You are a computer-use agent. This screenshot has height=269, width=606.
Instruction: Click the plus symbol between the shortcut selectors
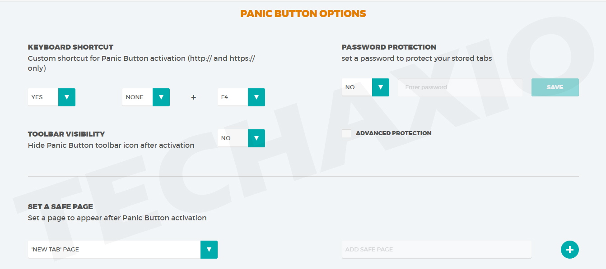tap(193, 97)
